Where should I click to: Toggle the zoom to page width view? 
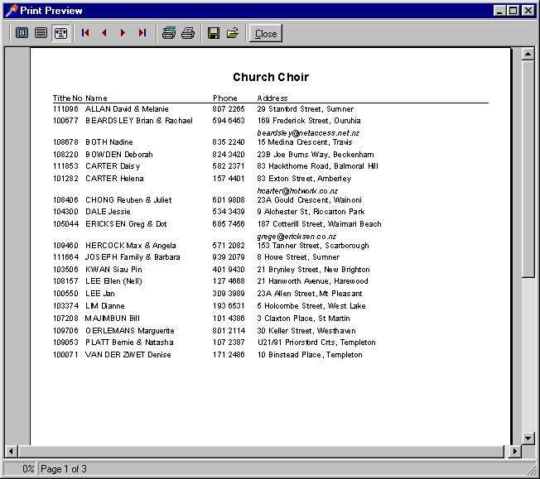tap(60, 33)
